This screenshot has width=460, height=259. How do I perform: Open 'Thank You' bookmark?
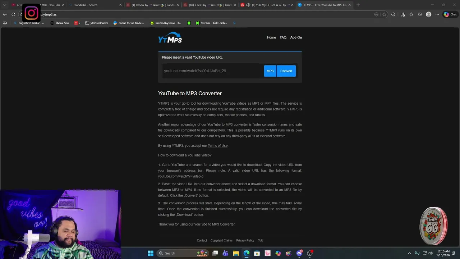coord(59,23)
